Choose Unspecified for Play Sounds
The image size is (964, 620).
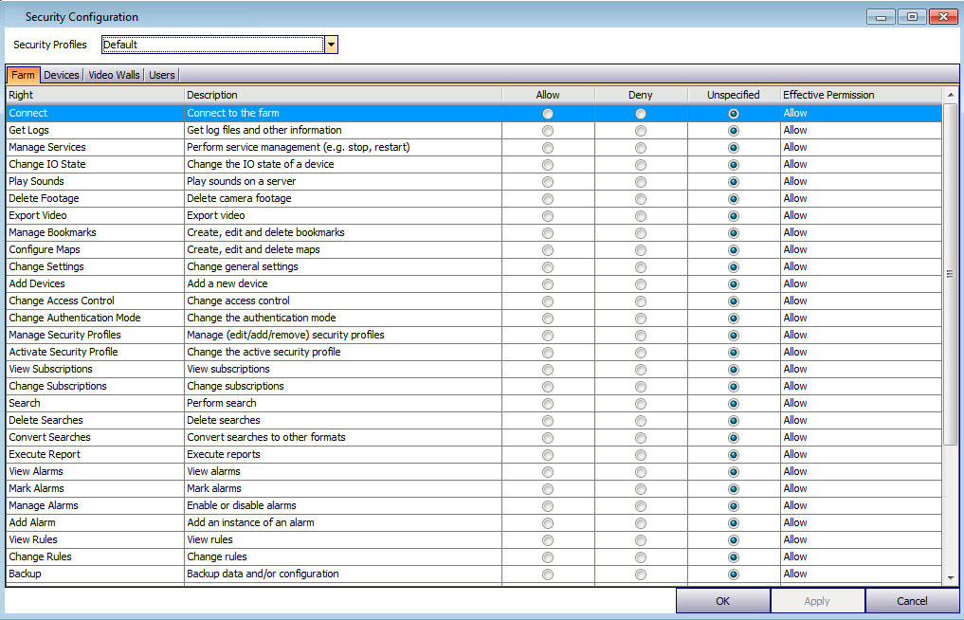(x=733, y=182)
